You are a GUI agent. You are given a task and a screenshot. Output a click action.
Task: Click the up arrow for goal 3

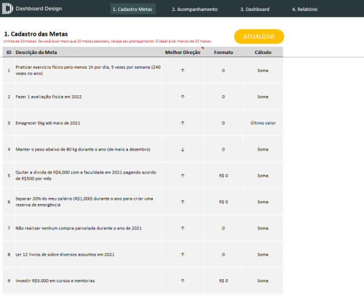[183, 123]
